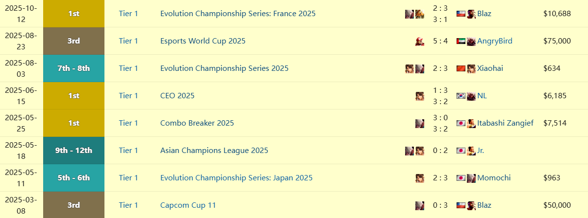Click the UAE flag next to AngryBird

[460, 41]
